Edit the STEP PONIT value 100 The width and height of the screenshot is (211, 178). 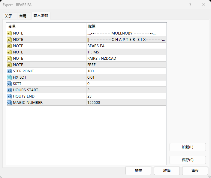point(126,71)
